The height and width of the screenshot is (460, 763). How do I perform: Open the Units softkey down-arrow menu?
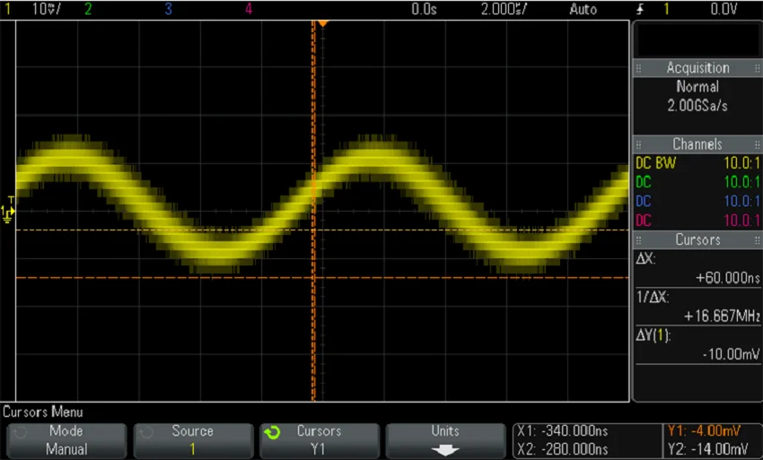tap(444, 449)
